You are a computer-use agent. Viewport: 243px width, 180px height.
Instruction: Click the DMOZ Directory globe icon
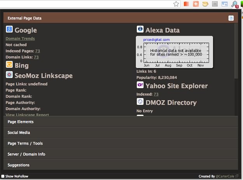(x=140, y=102)
